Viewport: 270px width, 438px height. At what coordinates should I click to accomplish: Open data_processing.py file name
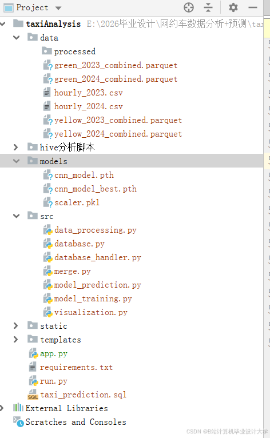coord(96,230)
